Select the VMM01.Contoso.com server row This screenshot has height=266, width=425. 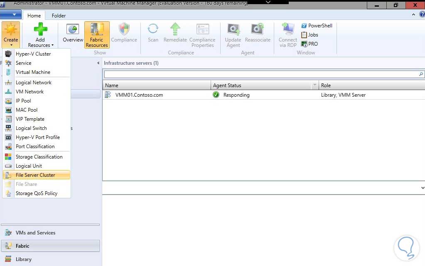pyautogui.click(x=264, y=95)
